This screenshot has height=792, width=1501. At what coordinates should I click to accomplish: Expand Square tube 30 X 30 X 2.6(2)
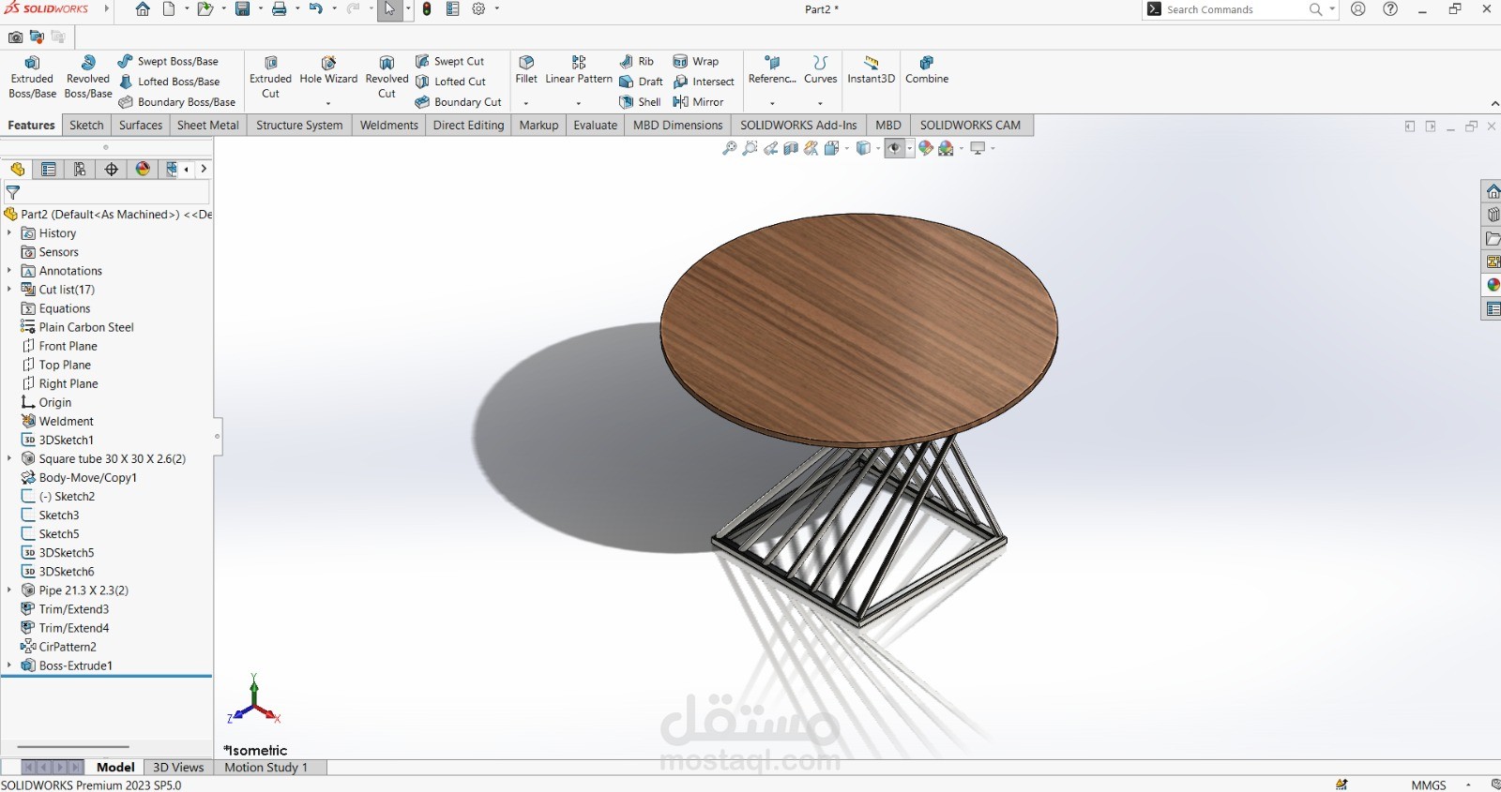(9, 458)
